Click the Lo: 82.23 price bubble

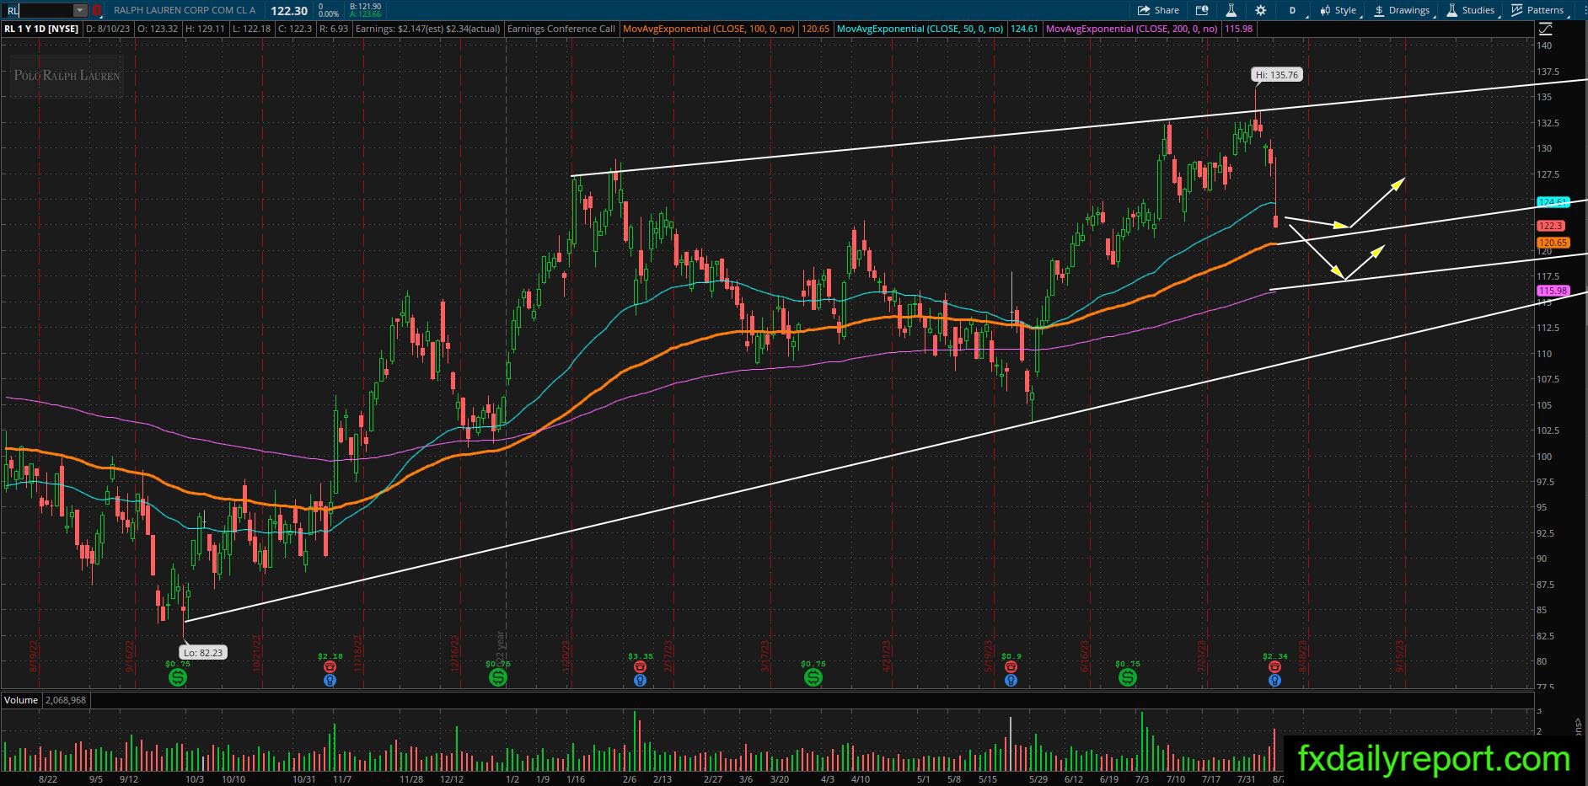(x=203, y=652)
